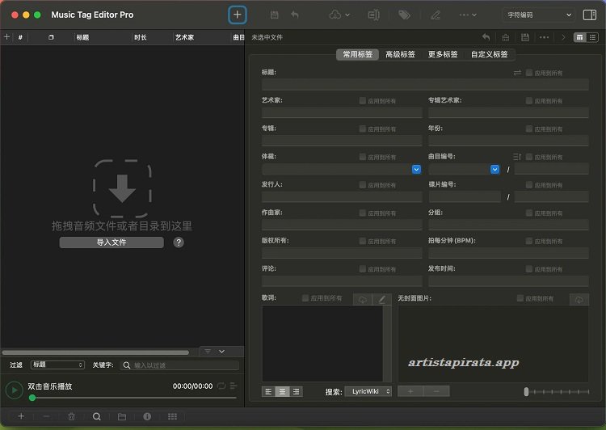Viewport: 606px width, 430px height.
Task: Click the 艺术家 input field
Action: (x=342, y=112)
